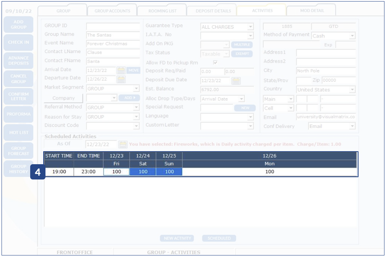Open the Conf Delivery dropdown

352,126
